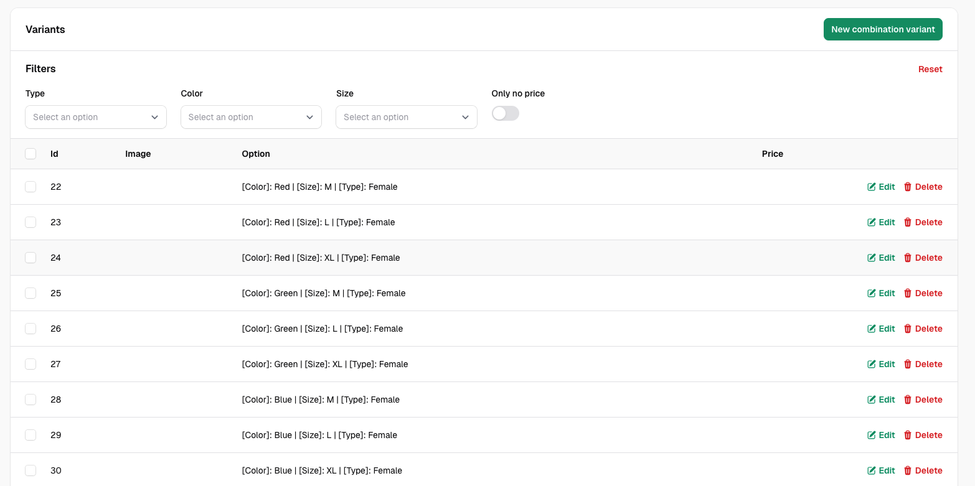This screenshot has height=486, width=975.
Task: Click the trash icon for variant 25
Action: point(908,293)
